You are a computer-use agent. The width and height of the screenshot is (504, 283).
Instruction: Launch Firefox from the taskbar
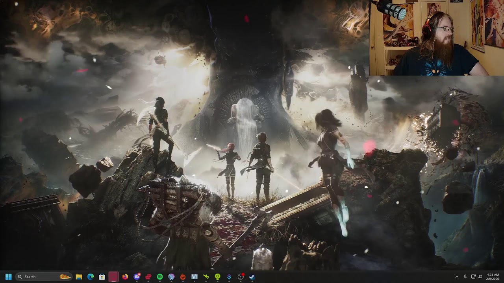click(125, 277)
